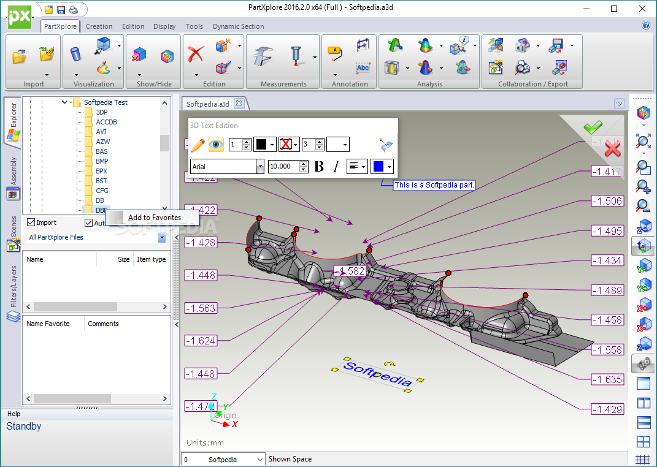Switch to Z+ view
The height and width of the screenshot is (467, 657).
tap(644, 226)
